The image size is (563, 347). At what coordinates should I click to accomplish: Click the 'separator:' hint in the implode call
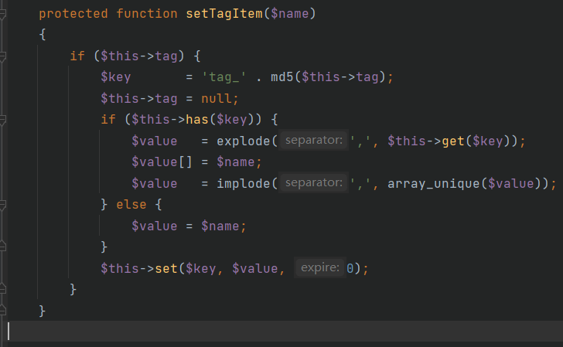pyautogui.click(x=312, y=183)
